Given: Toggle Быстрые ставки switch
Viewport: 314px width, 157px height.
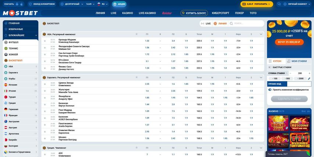Looking at the screenshot, I should pos(270,67).
